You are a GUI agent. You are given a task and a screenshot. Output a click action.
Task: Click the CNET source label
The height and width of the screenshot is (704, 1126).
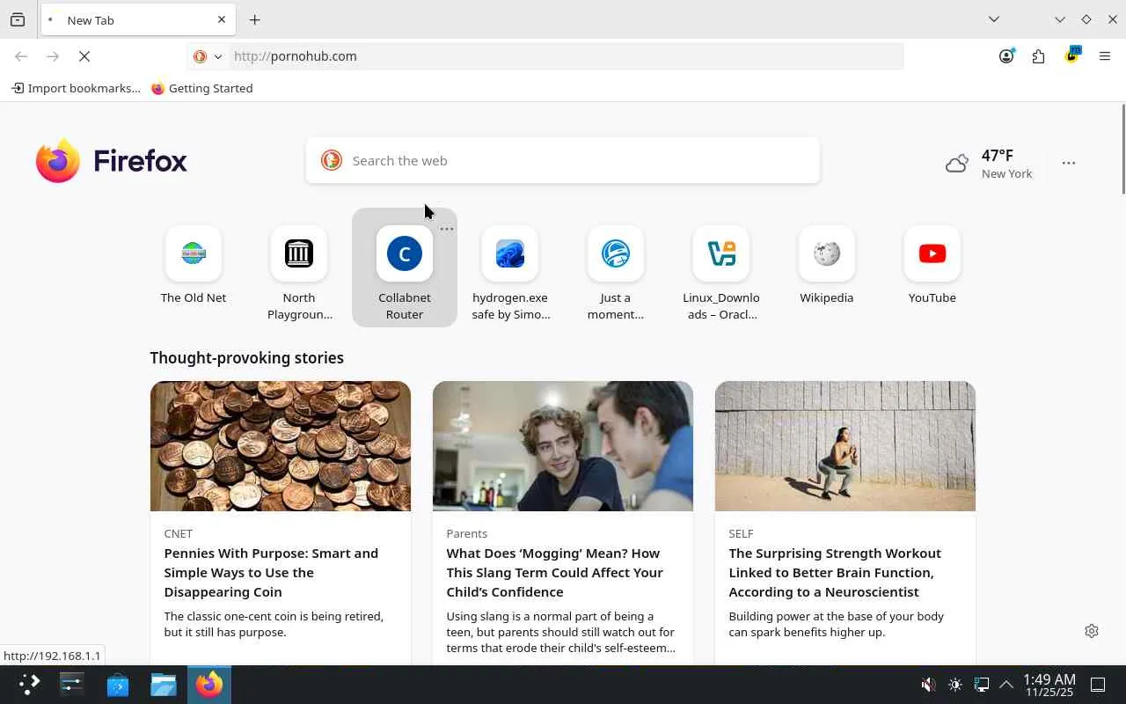[x=178, y=533]
